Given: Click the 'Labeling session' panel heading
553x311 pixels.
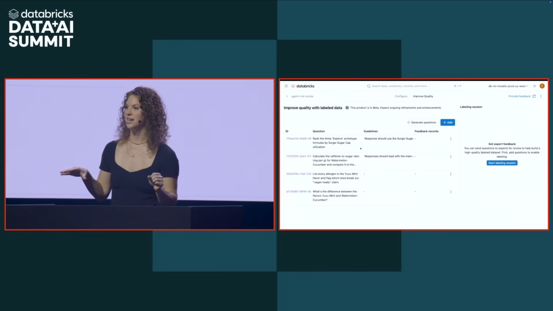Looking at the screenshot, I should (471, 107).
